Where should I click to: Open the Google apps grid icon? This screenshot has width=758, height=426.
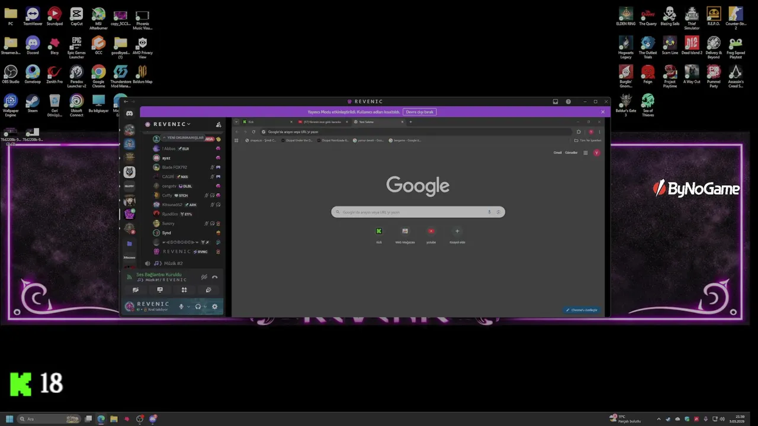point(586,153)
